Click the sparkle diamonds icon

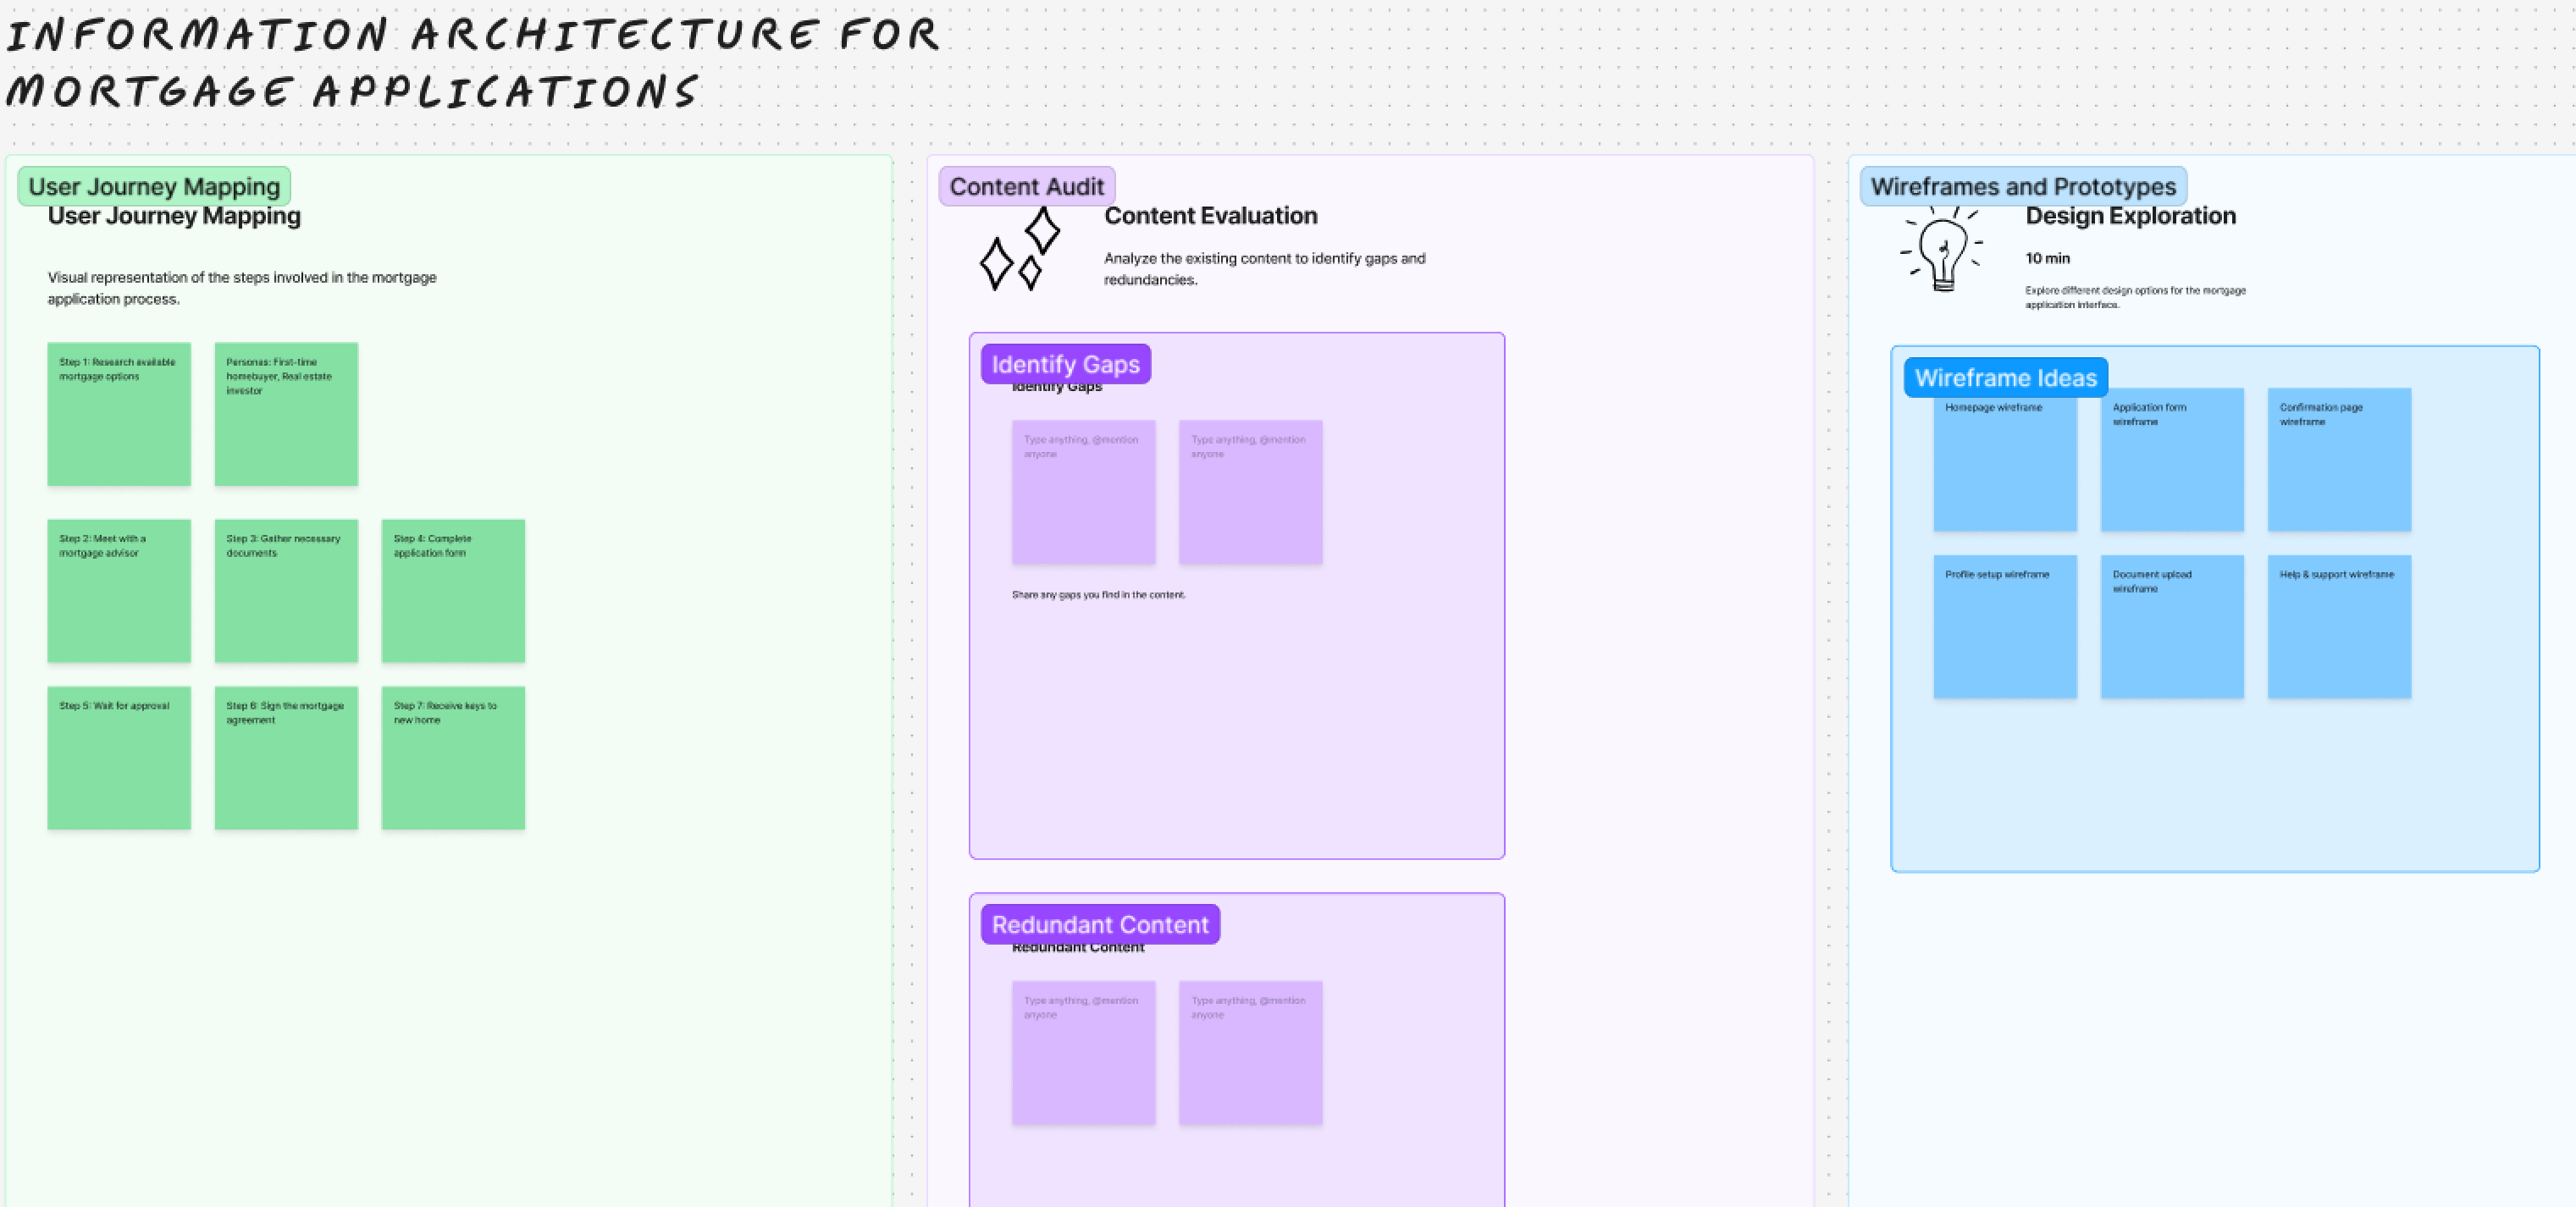1019,250
